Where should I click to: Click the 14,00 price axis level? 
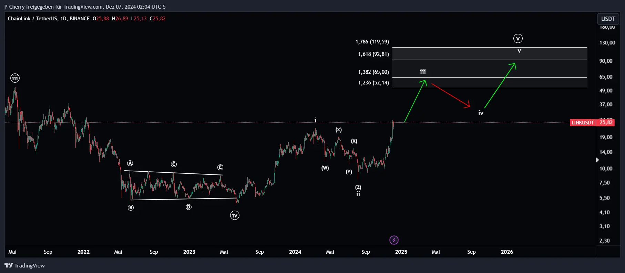tap(606, 152)
